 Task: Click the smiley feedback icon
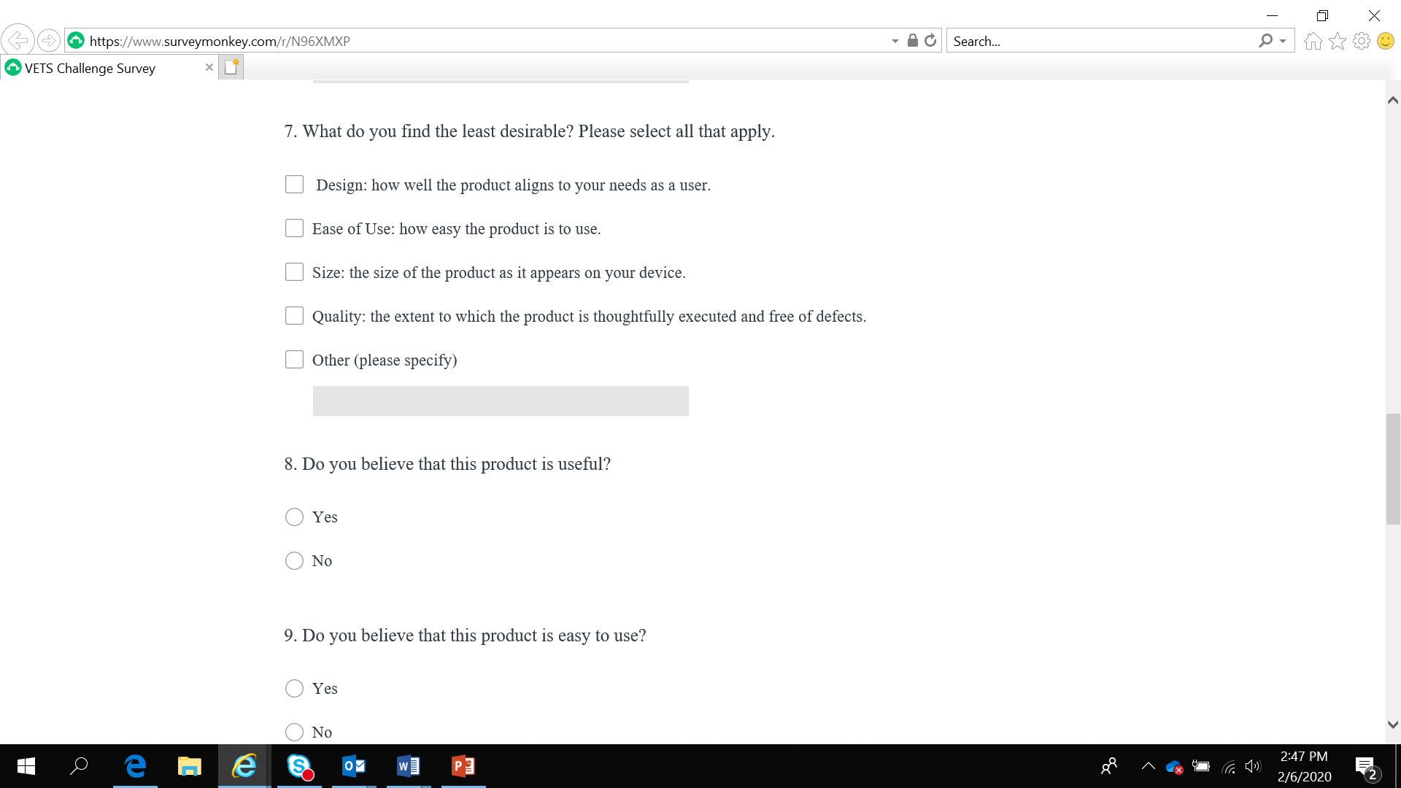[x=1385, y=42]
